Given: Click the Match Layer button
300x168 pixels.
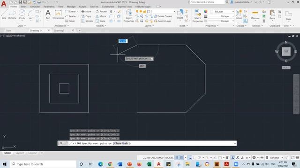Looking at the screenshot, I should pos(163,21).
